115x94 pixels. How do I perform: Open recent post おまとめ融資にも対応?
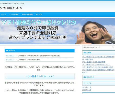coord(98,67)
